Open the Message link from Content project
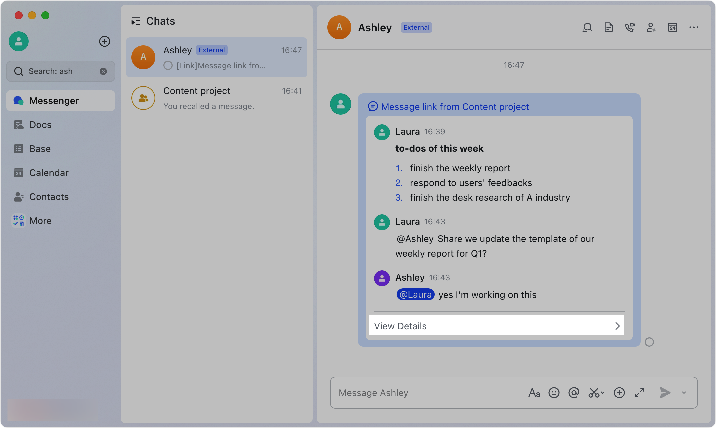 [x=455, y=107]
